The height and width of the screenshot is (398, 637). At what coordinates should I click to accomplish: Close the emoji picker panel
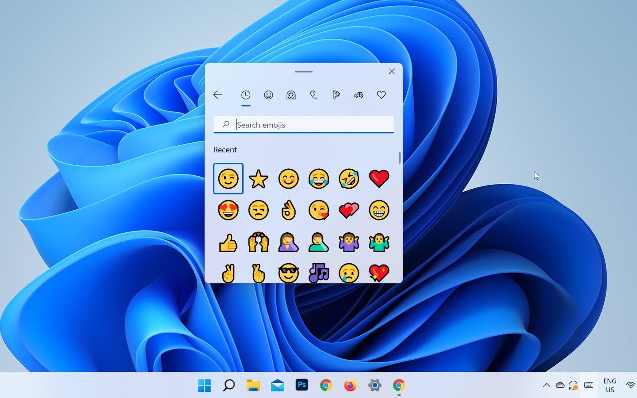coord(392,72)
